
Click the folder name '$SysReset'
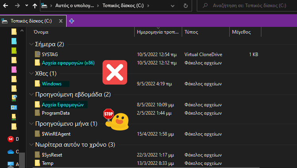pos(52,155)
